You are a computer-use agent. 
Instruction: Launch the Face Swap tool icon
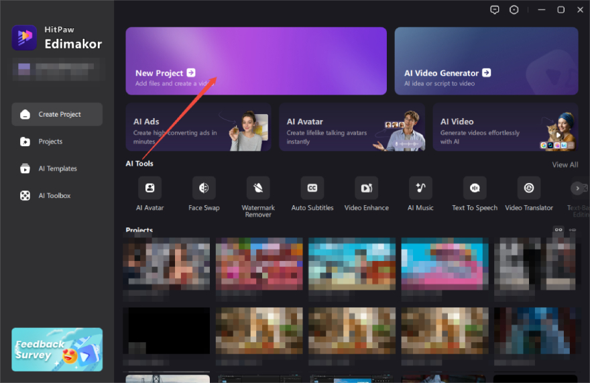(x=204, y=188)
